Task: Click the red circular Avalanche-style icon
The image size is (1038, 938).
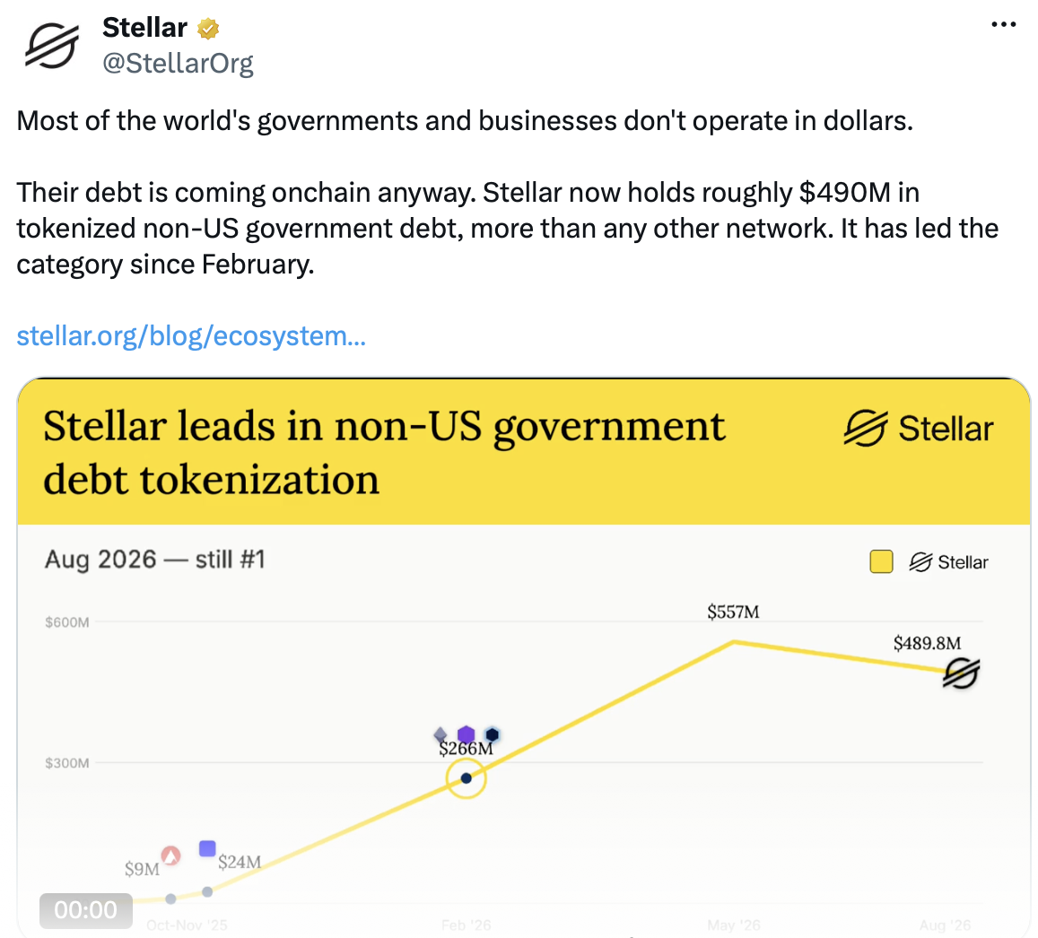Action: (170, 855)
